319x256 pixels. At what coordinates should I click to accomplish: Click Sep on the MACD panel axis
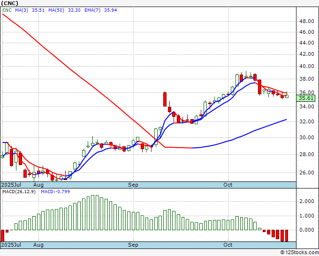tap(133, 245)
